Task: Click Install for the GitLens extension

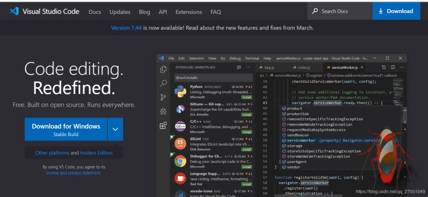Action: 247,115
